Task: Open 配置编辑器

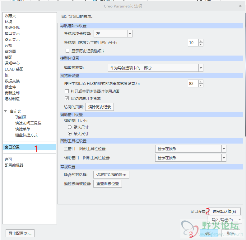Action: [x=14, y=165]
